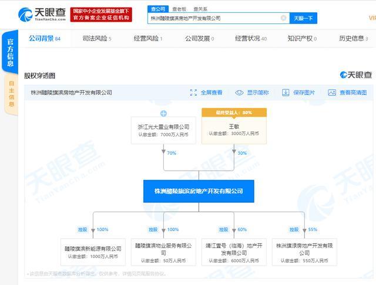Click the company name search input field
Image resolution: width=376 pixels, height=285 pixels.
[214, 18]
